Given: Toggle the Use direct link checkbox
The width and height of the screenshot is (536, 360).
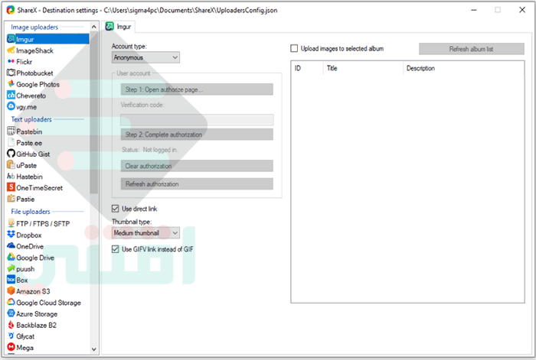Looking at the screenshot, I should (x=115, y=209).
